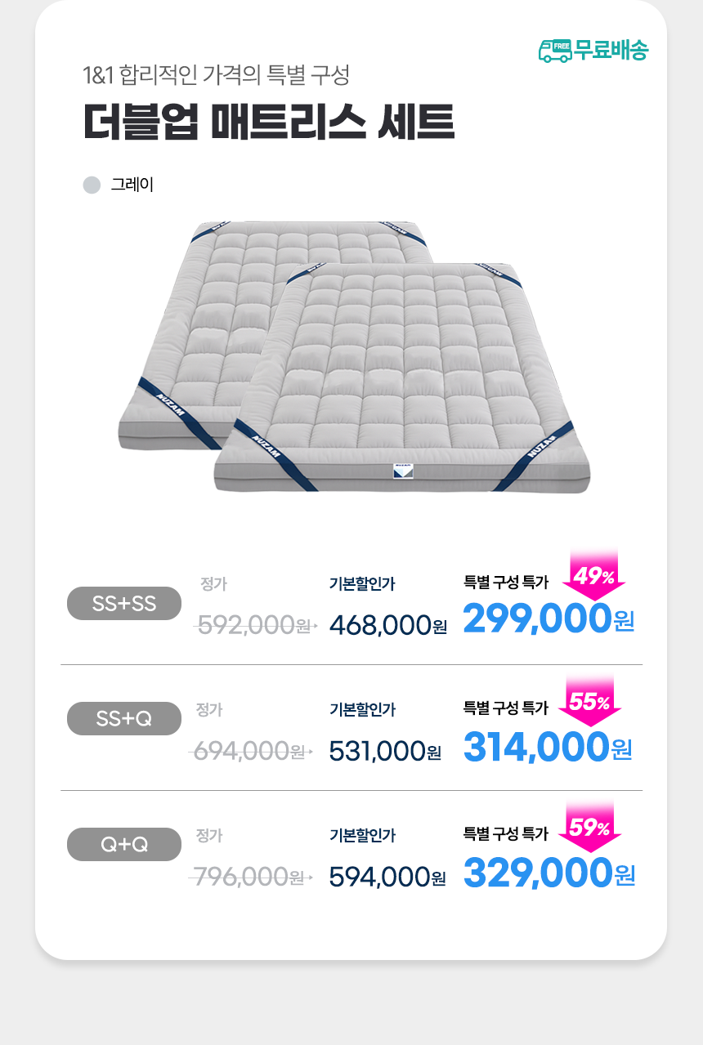Click the 더블업 매트리스 세트 title
This screenshot has height=1045, width=703.
269,123
